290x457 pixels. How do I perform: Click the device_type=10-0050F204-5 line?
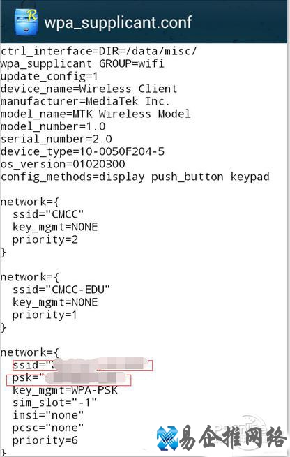[x=82, y=151]
